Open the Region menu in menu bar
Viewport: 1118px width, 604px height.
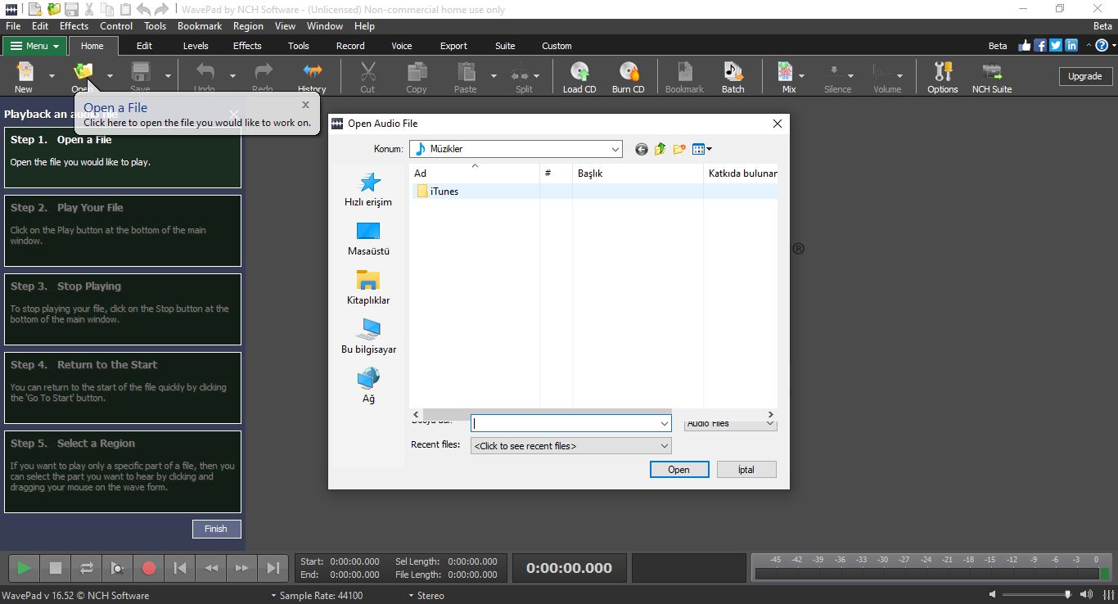(x=248, y=26)
